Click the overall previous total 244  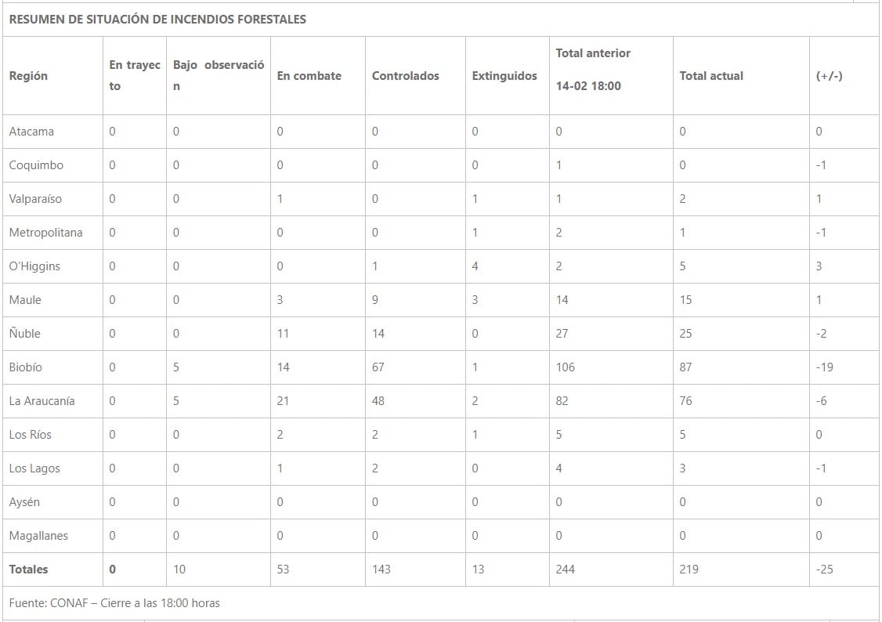(565, 569)
